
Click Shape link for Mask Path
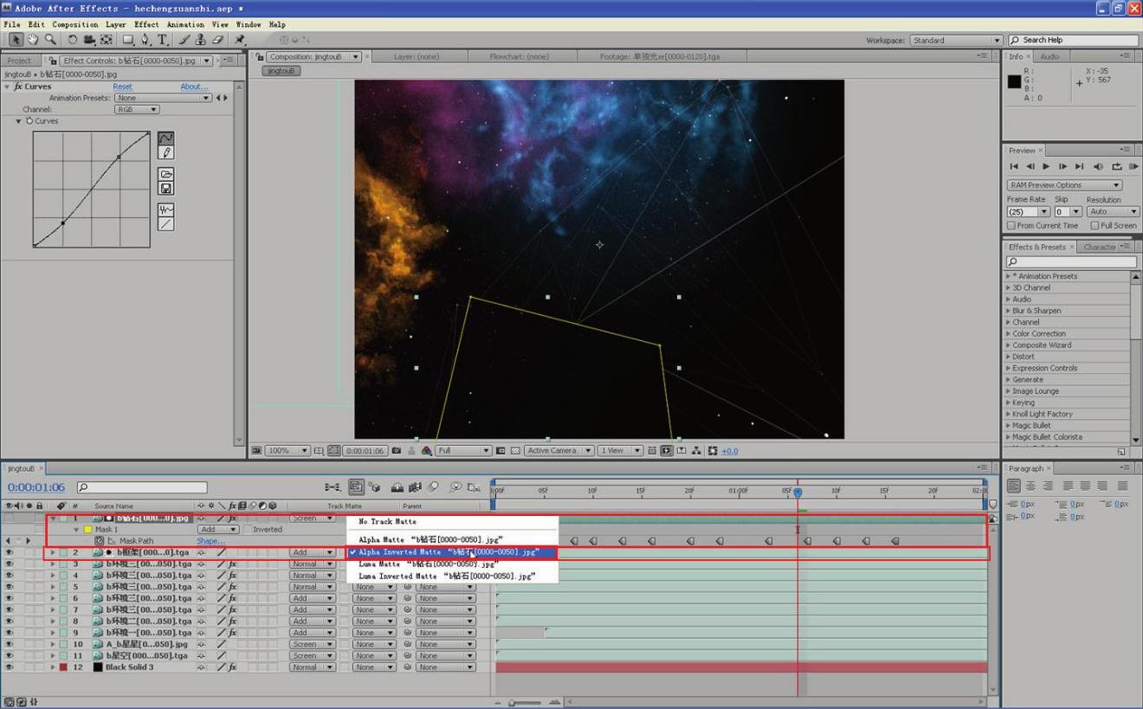pos(210,541)
